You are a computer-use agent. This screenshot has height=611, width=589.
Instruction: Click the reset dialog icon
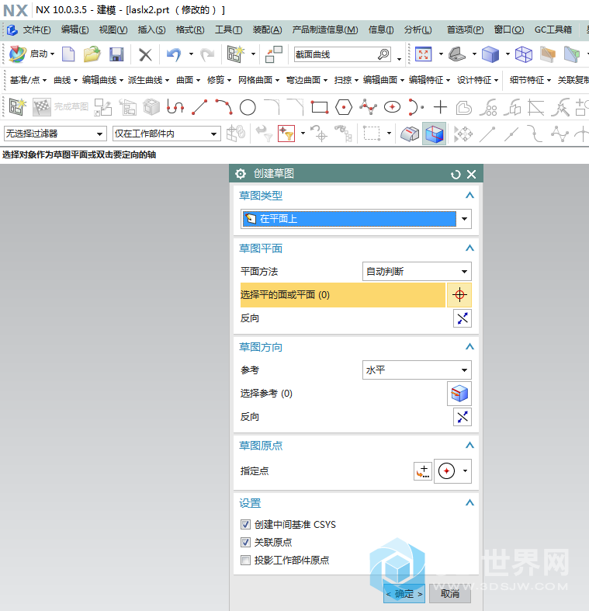coord(456,174)
